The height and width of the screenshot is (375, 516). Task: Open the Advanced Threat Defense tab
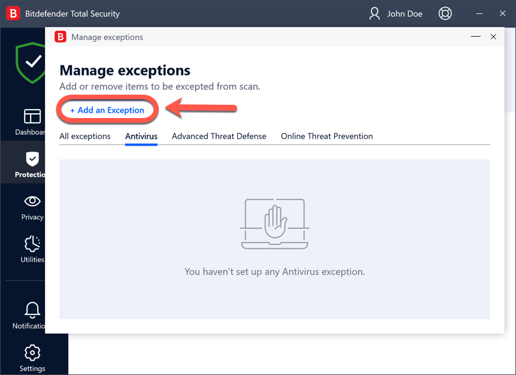point(219,137)
